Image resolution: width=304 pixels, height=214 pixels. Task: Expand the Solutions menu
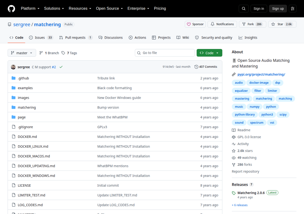pos(54,9)
